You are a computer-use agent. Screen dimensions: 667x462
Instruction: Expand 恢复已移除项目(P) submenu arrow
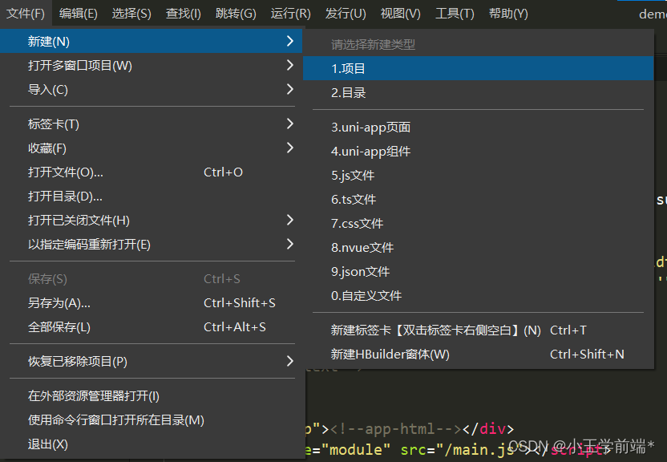click(289, 361)
